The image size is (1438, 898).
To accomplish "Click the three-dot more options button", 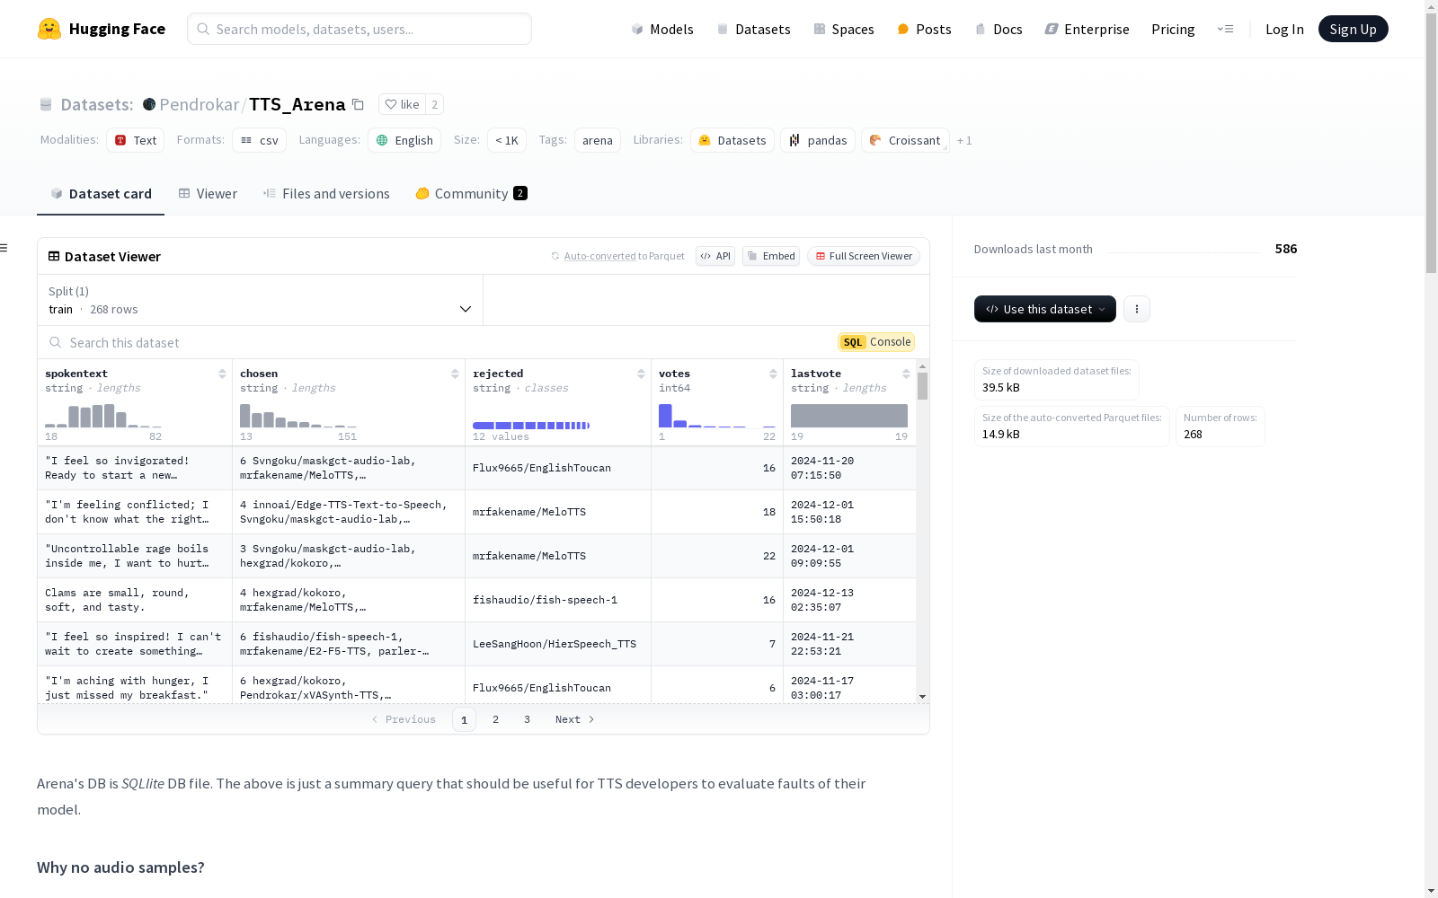I will [x=1137, y=309].
